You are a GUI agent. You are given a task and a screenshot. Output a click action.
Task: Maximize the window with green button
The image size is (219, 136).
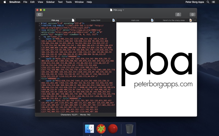[x=44, y=10]
